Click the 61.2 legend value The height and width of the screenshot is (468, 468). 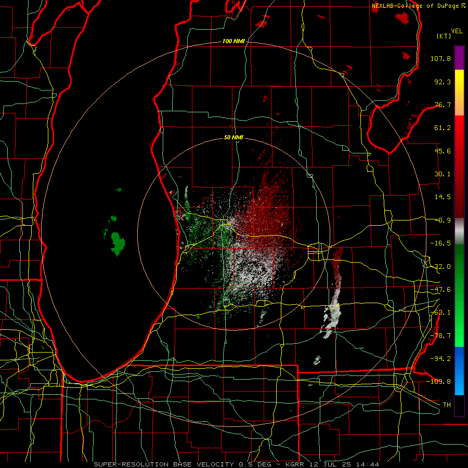pyautogui.click(x=443, y=128)
